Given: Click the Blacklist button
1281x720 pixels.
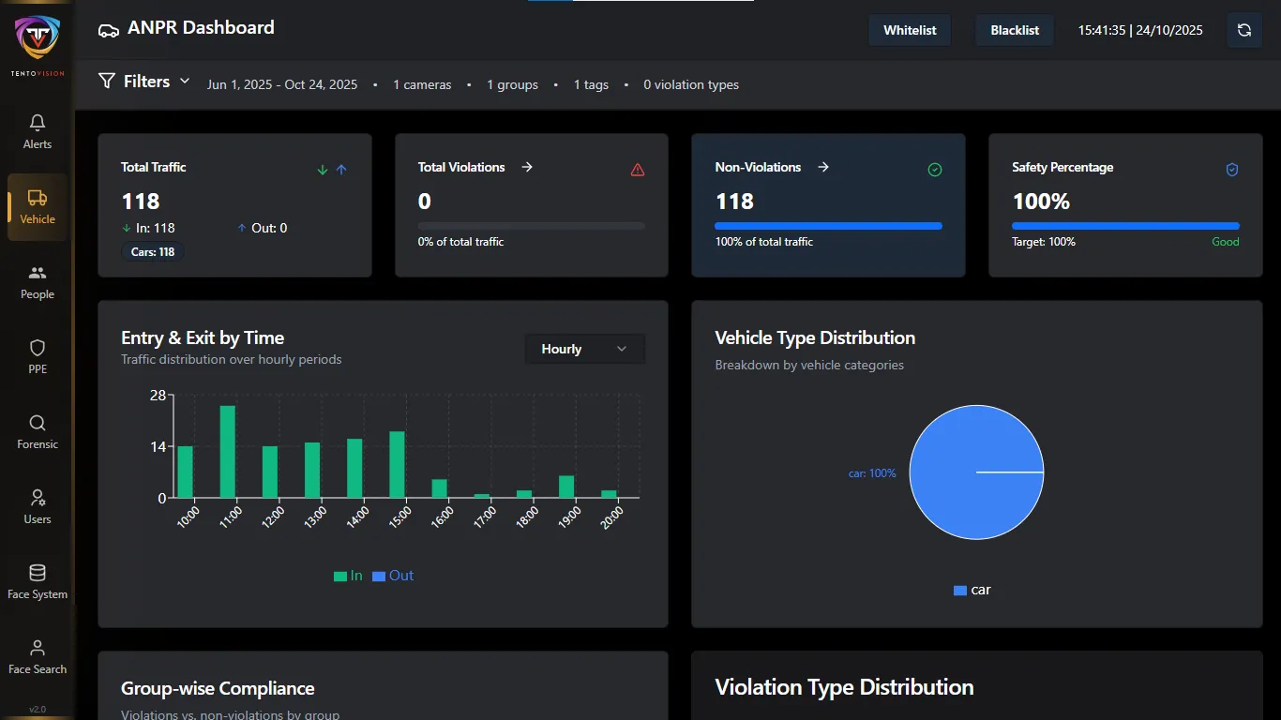Looking at the screenshot, I should point(1015,30).
